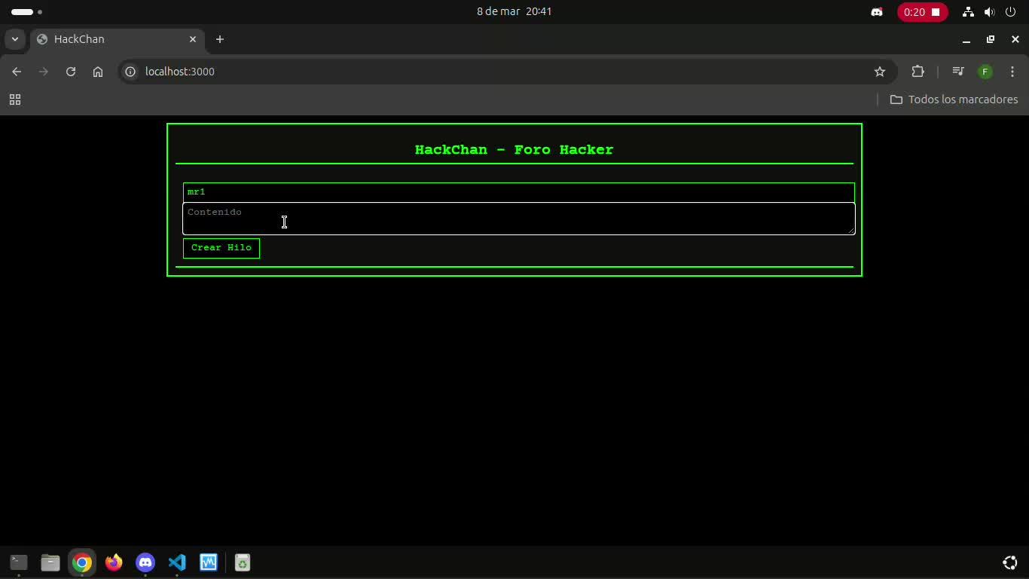Reload the localhost page
Screen dimensions: 1029x579
(x=71, y=72)
